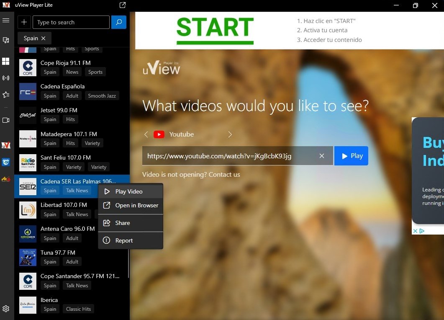Screen dimensions: 444x320
Task: Click the Cadena SER logo thumbnail
Action: tap(28, 186)
